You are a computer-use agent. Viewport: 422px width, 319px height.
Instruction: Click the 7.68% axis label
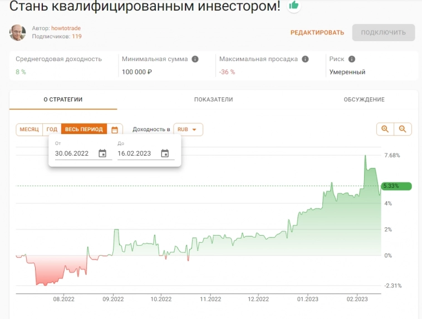coord(392,156)
